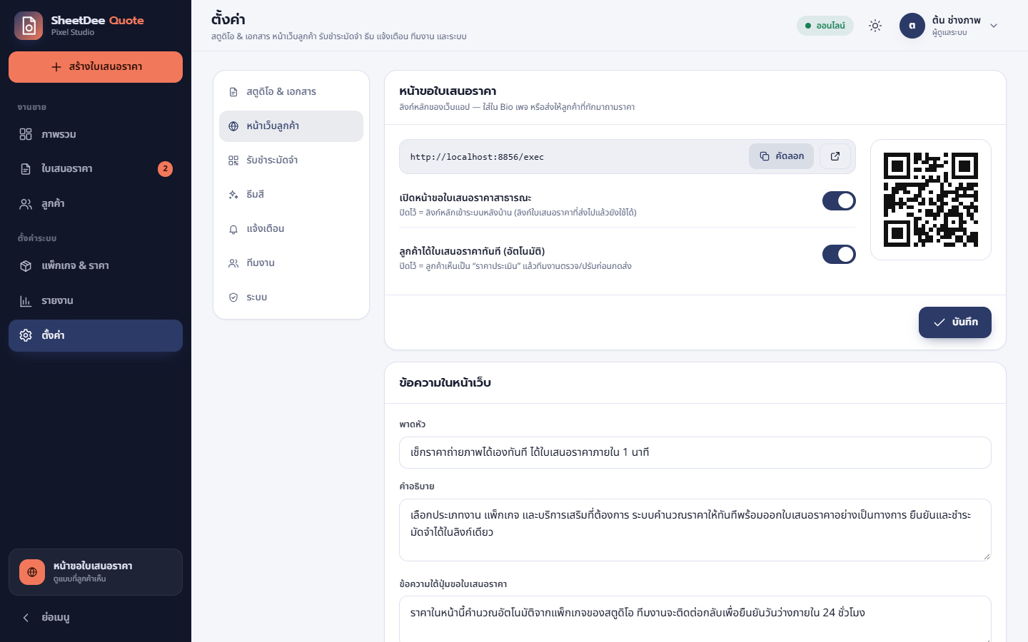
Task: Click the user avatar circle
Action: pos(912,26)
